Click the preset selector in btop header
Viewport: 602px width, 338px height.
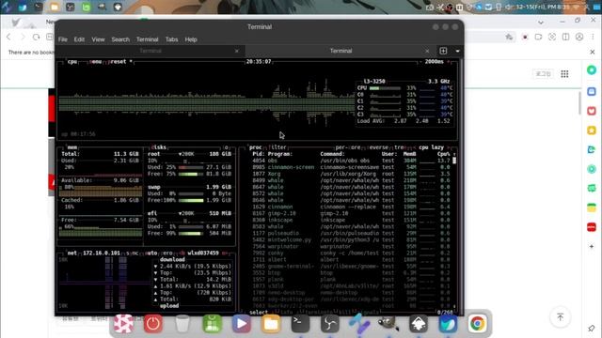click(x=120, y=61)
